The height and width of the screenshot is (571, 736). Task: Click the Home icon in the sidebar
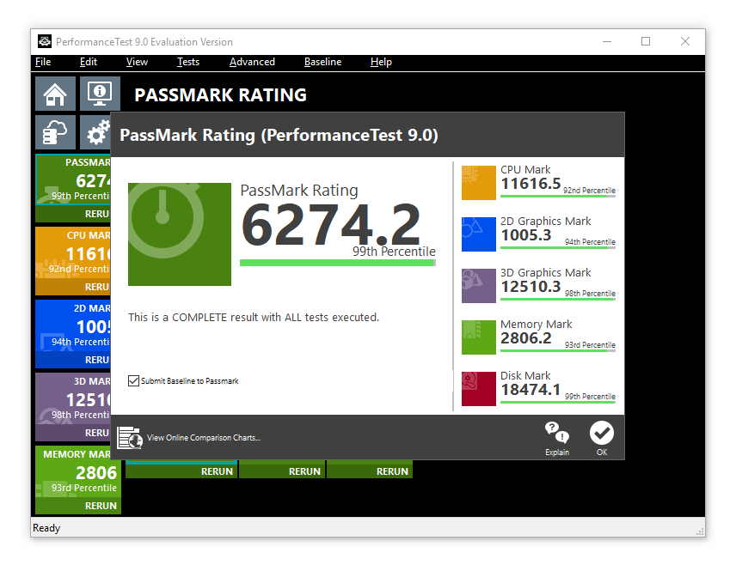(x=55, y=94)
